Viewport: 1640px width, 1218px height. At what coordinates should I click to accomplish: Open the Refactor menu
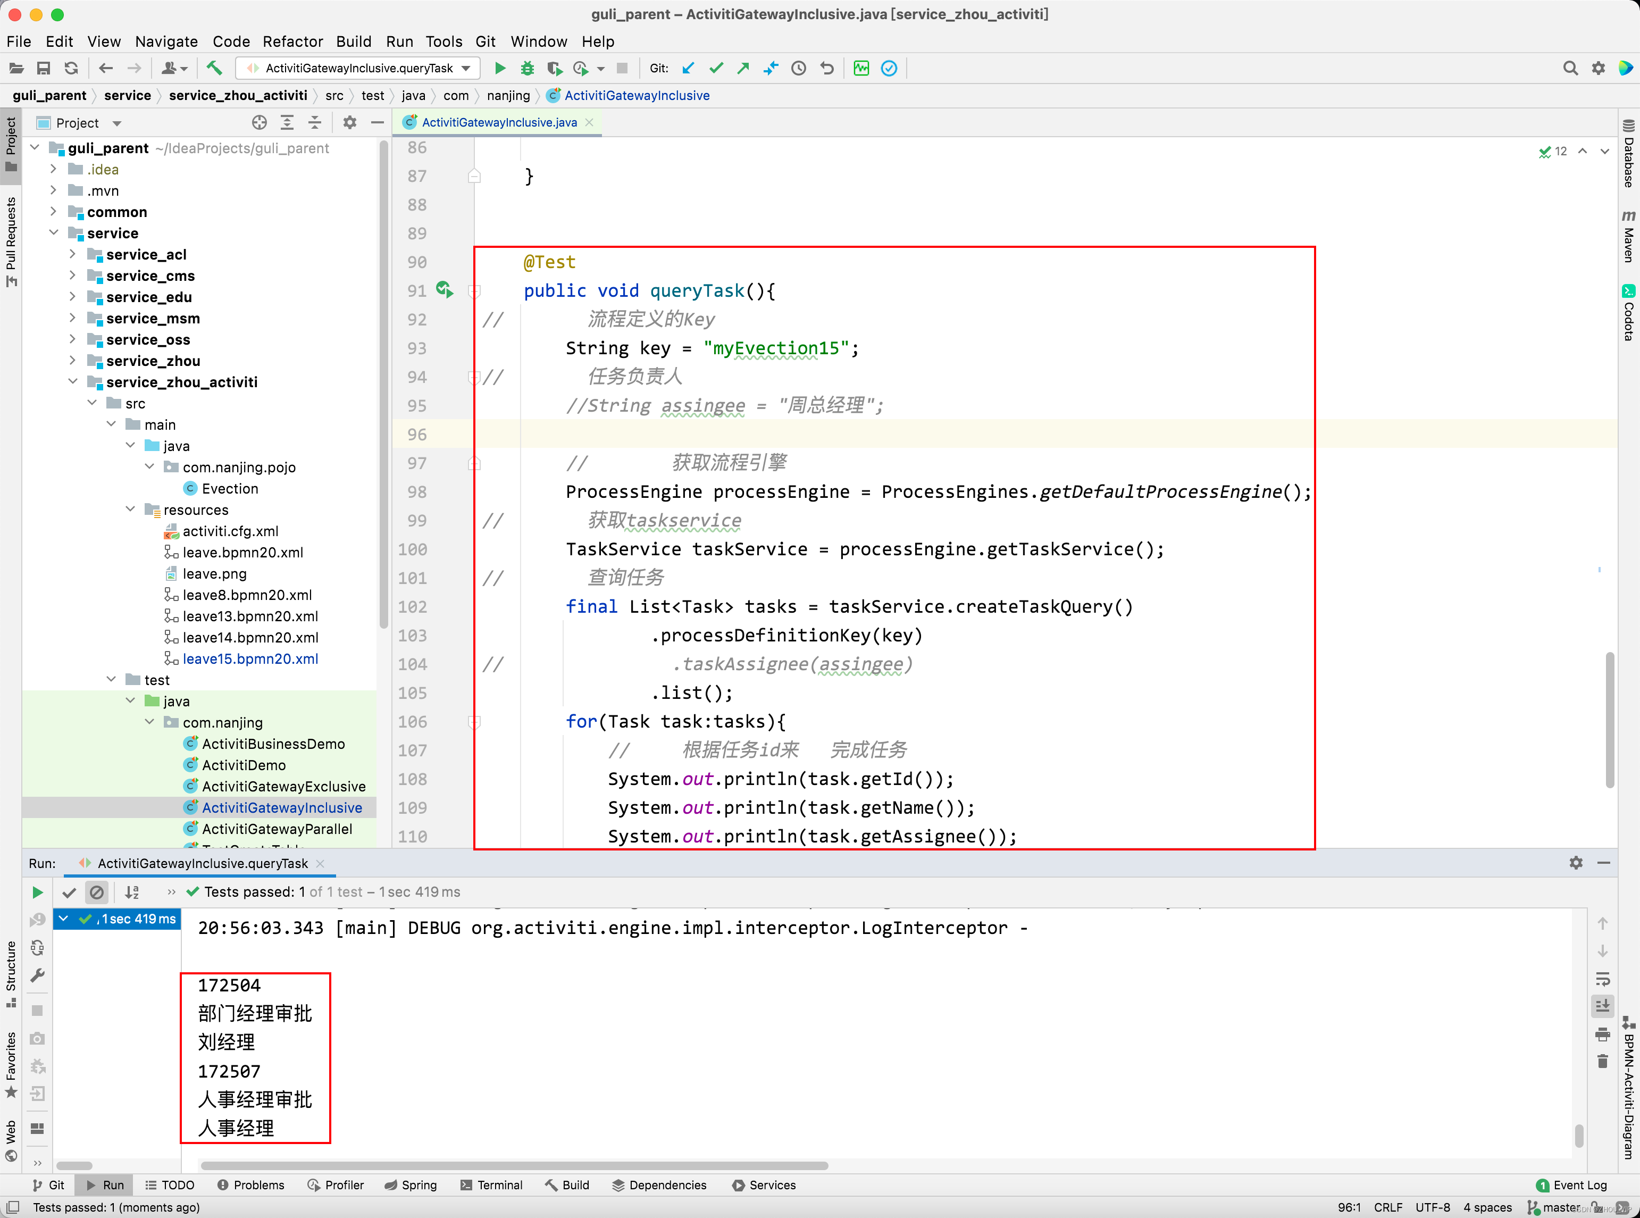[x=292, y=41]
